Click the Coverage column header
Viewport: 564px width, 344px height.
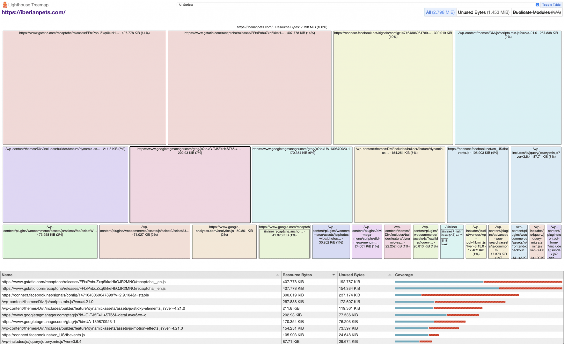tap(478, 275)
